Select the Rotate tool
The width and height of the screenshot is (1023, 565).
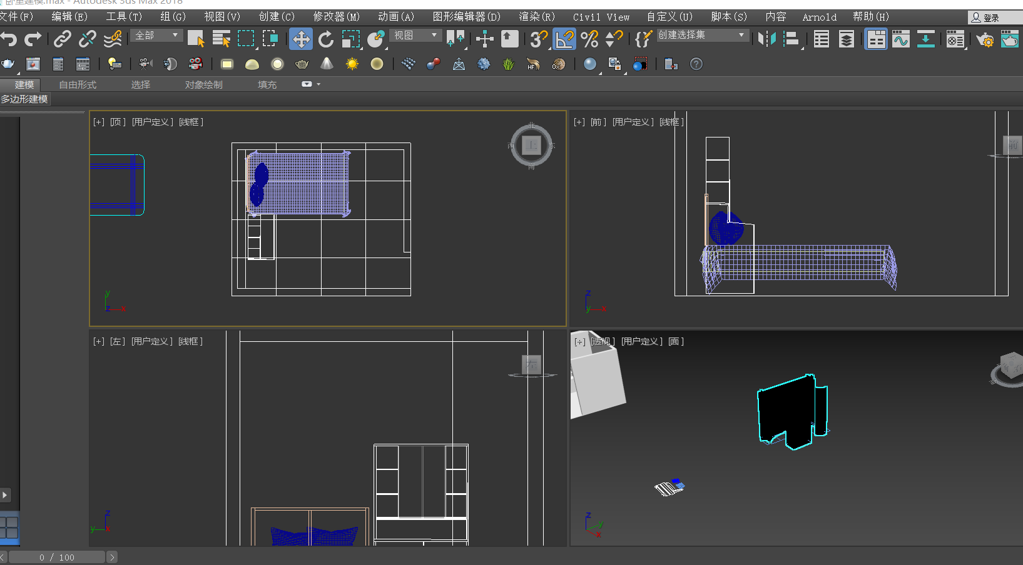point(326,39)
